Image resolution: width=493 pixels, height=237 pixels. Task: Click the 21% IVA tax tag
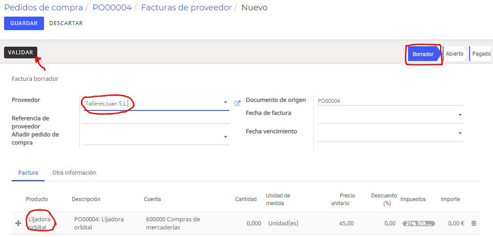pos(418,224)
